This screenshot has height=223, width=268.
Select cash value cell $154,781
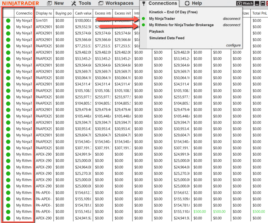pyautogui.click(x=83, y=205)
